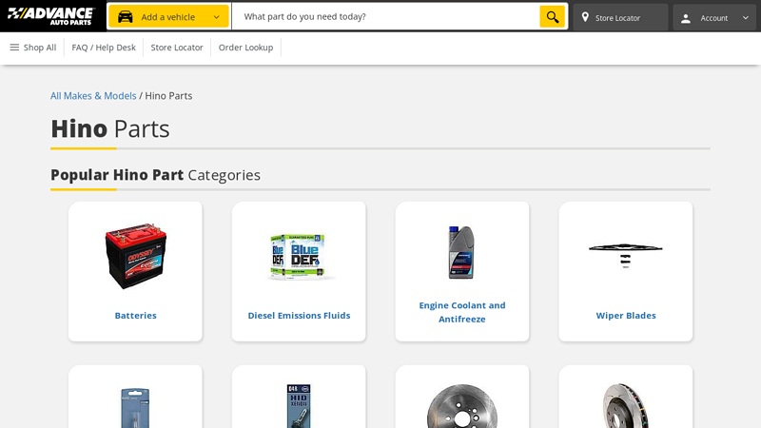This screenshot has width=761, height=428.
Task: Open the Batteries category image
Action: click(x=135, y=256)
